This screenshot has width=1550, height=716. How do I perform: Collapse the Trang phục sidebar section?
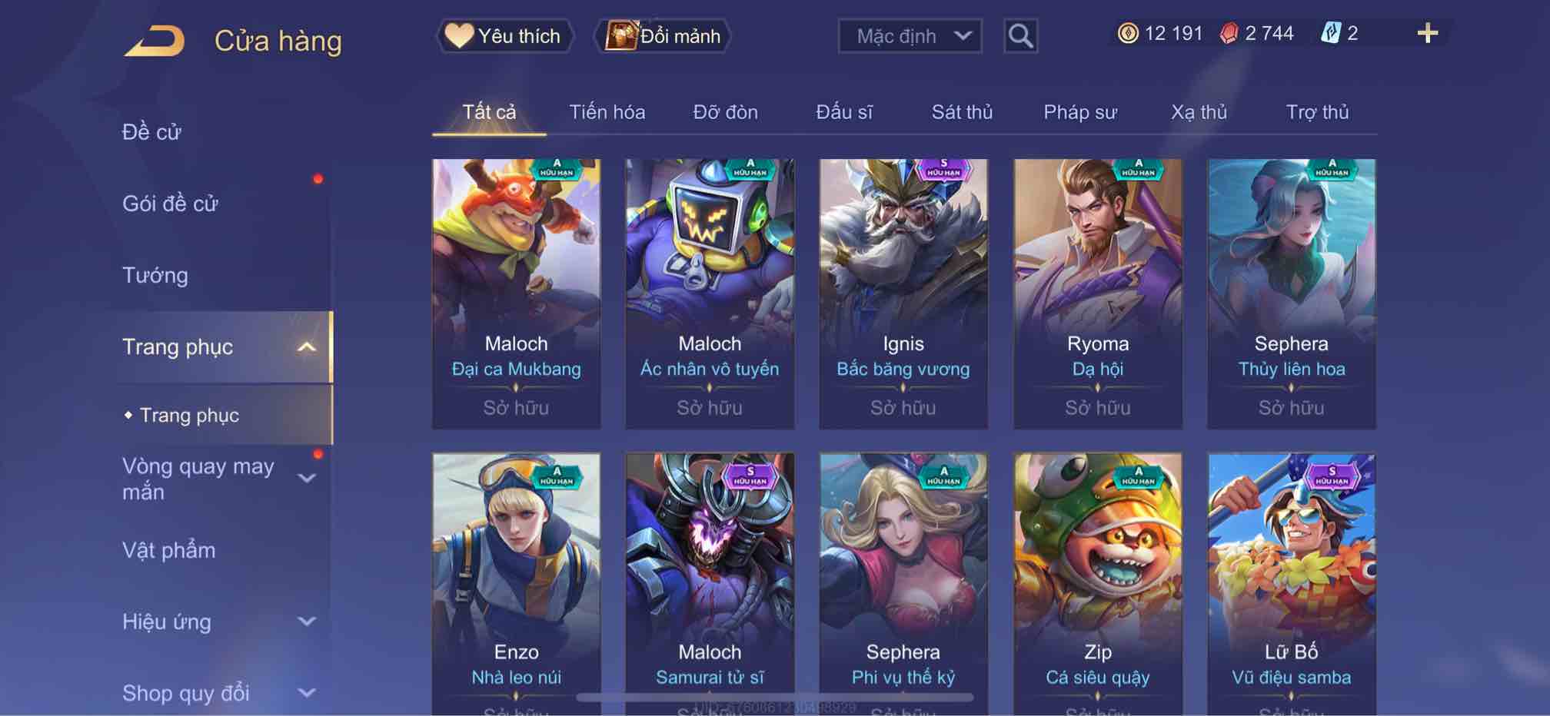coord(306,347)
